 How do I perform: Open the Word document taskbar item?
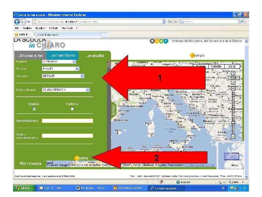(92, 188)
